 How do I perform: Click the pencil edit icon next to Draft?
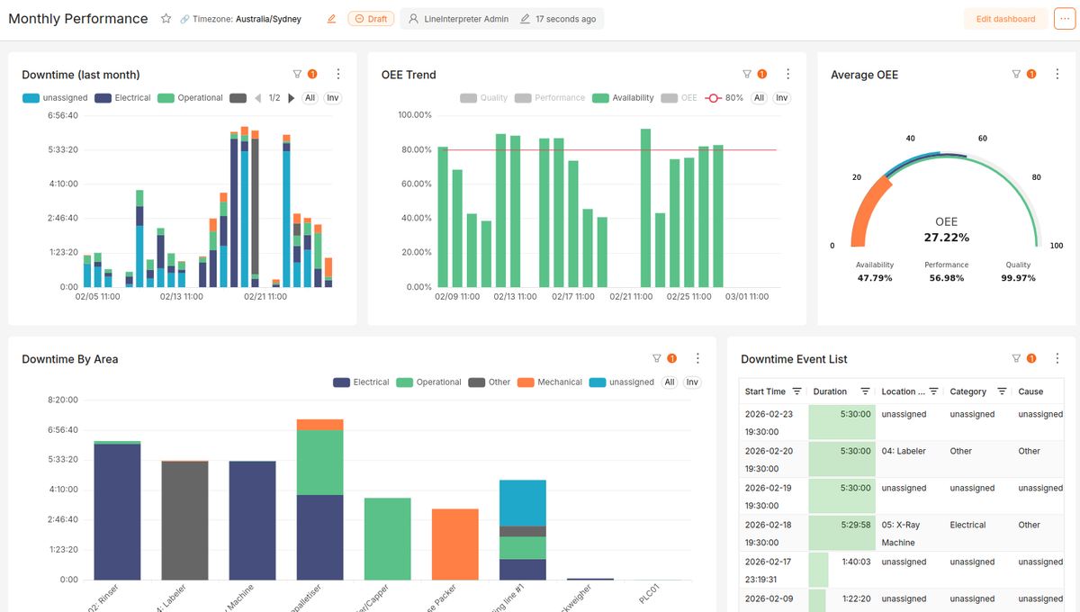(332, 18)
